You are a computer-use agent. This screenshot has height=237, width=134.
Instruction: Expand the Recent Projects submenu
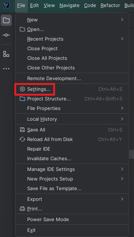click(72, 39)
